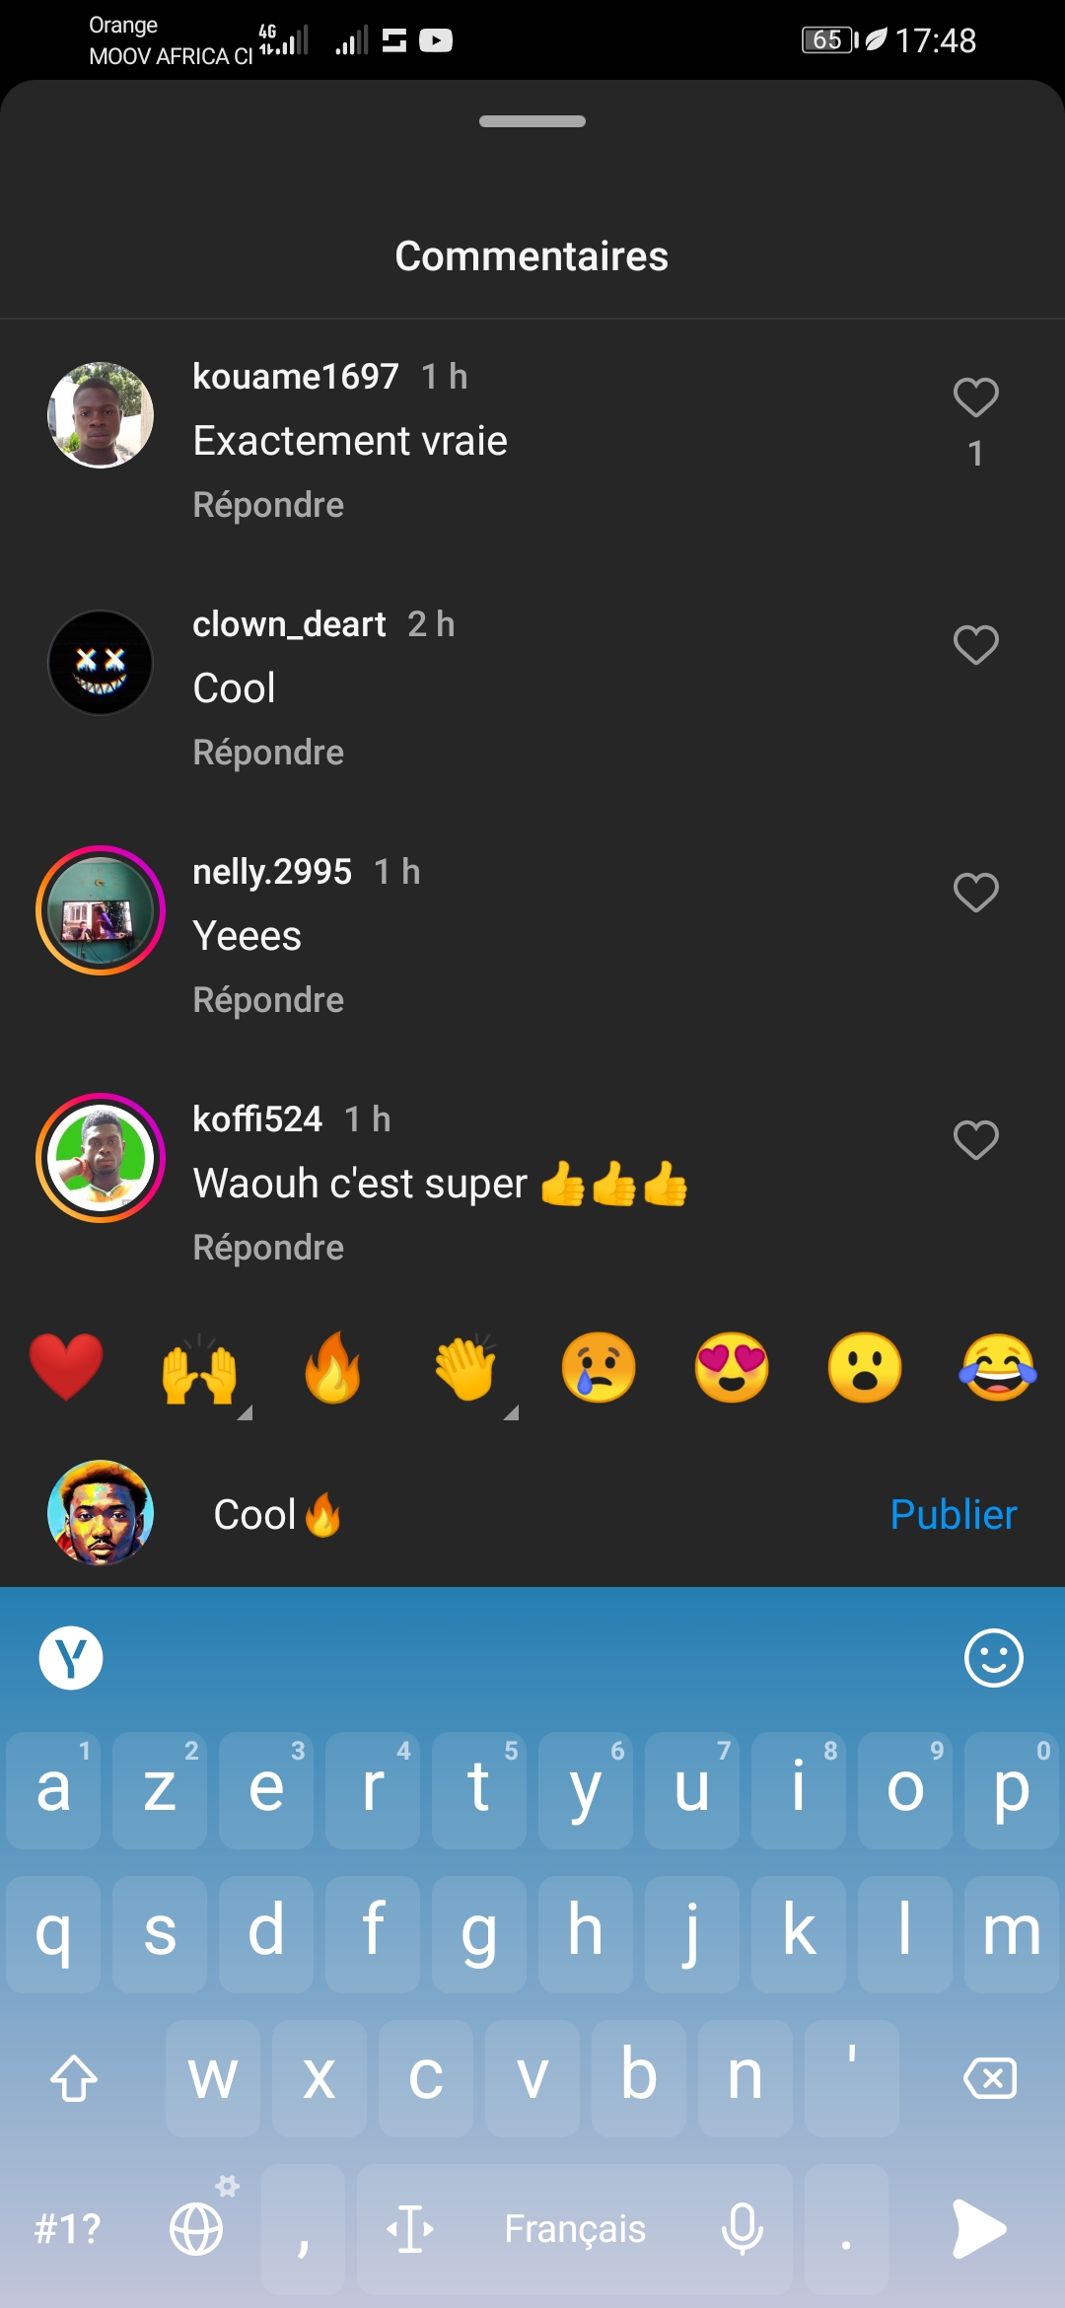Like kouame1697's comment
Viewport: 1065px width, 2308px height.
tap(975, 397)
